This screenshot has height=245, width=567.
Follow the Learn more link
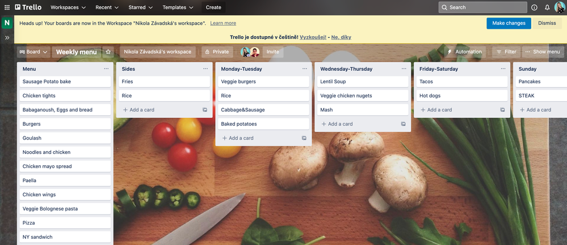coord(223,23)
